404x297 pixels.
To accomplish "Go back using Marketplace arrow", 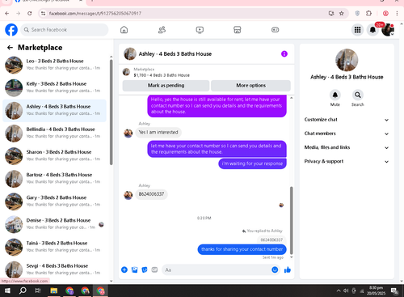I will coord(10,48).
